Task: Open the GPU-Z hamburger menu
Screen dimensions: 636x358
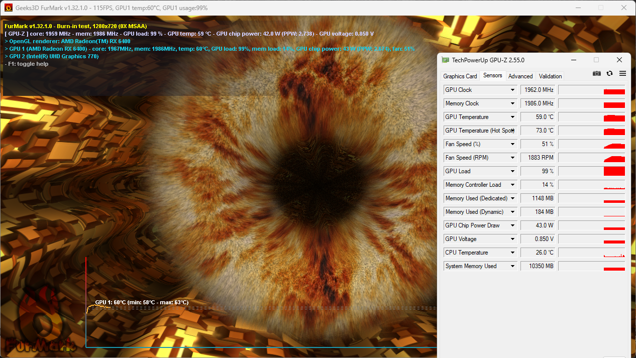Action: click(622, 73)
